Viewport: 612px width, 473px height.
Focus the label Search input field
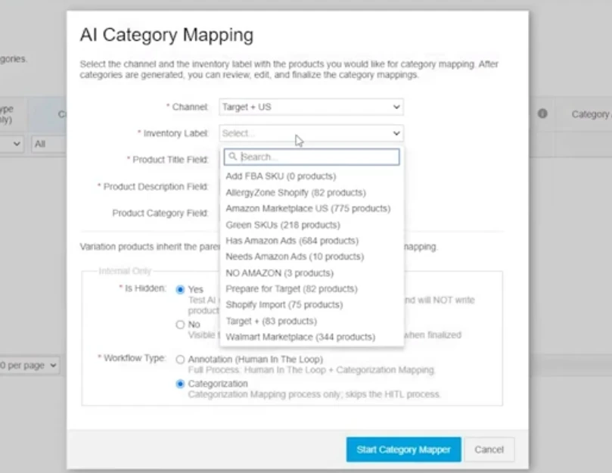pyautogui.click(x=318, y=157)
